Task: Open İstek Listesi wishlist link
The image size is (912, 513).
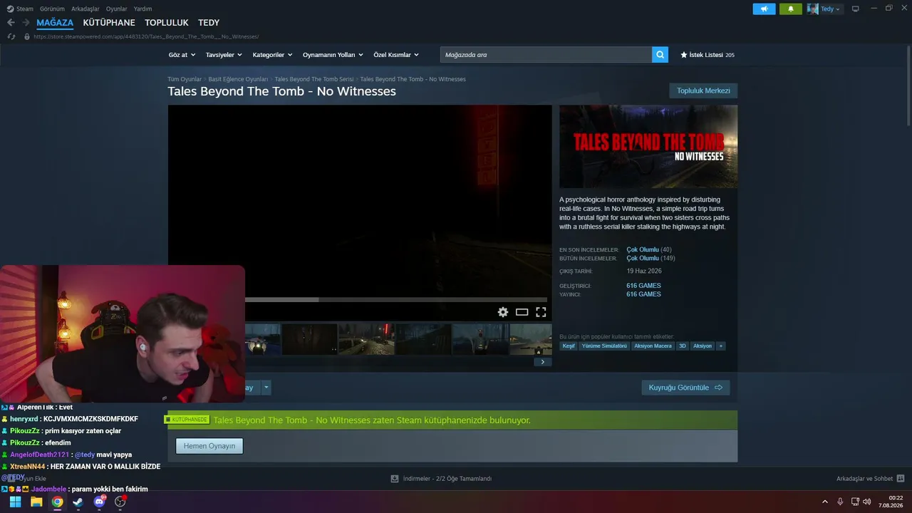Action: 707,55
